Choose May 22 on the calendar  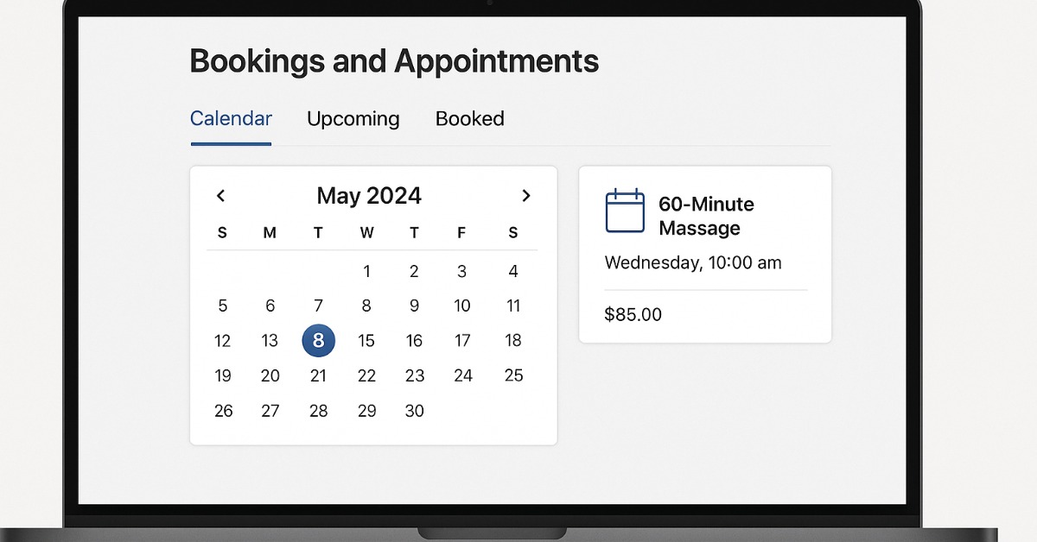pyautogui.click(x=366, y=375)
